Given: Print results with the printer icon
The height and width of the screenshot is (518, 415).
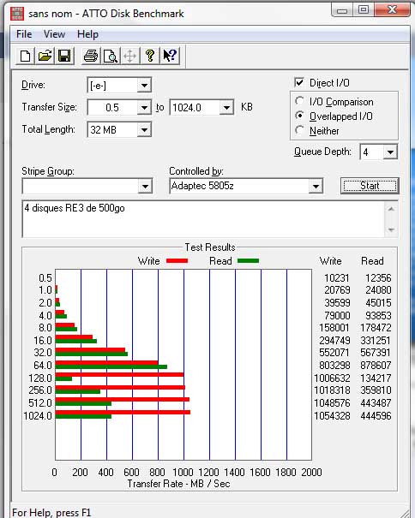Looking at the screenshot, I should point(91,56).
